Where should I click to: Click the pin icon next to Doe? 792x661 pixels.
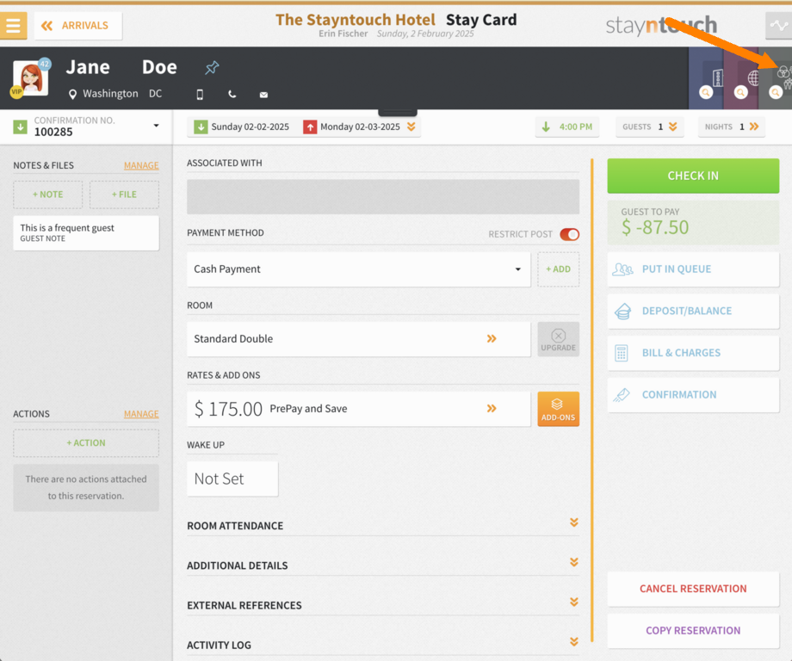pos(212,67)
